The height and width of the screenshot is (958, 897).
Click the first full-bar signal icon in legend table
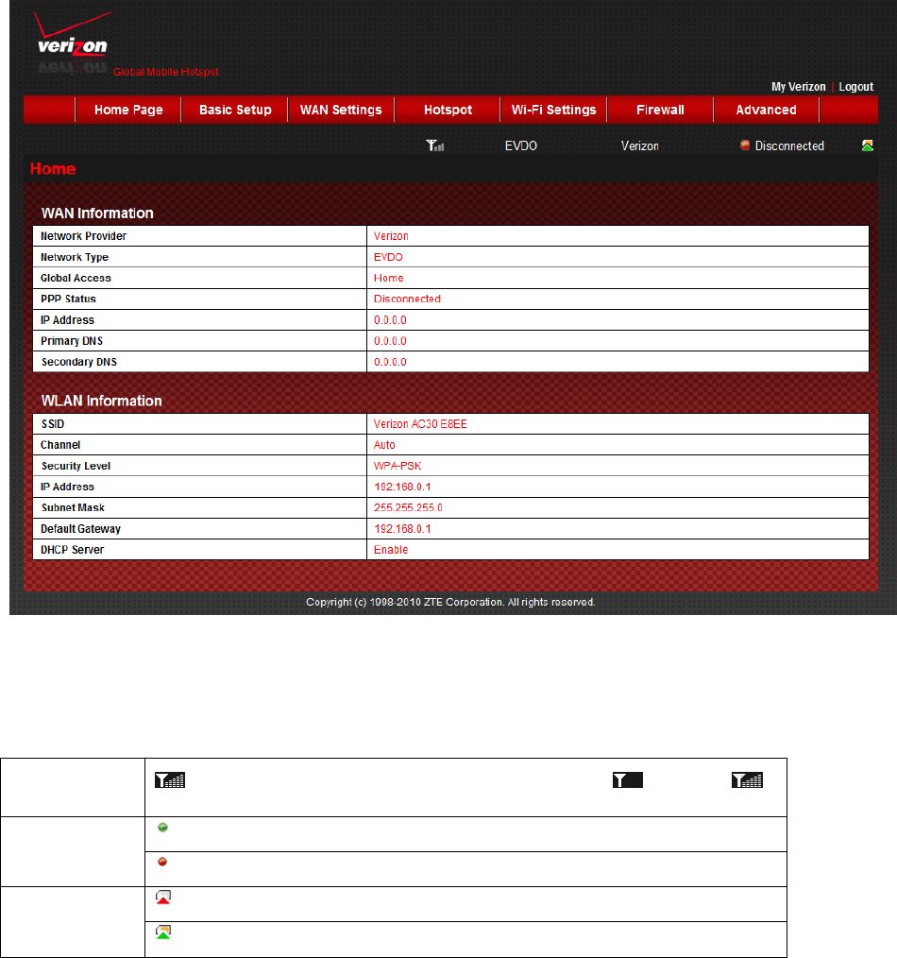pos(170,780)
